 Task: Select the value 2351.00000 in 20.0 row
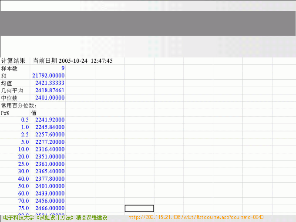(x=50, y=157)
